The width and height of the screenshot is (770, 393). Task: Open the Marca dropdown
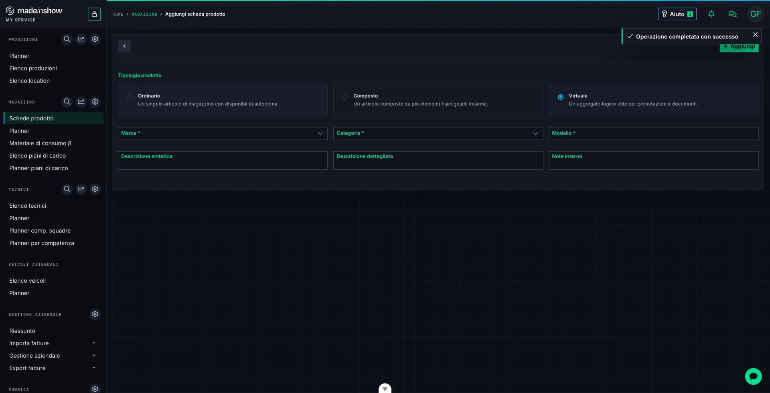[223, 134]
